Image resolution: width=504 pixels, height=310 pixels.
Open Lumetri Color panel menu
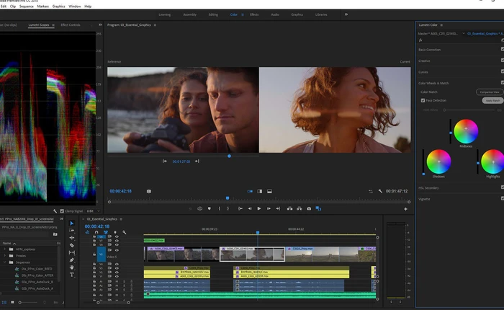[441, 25]
